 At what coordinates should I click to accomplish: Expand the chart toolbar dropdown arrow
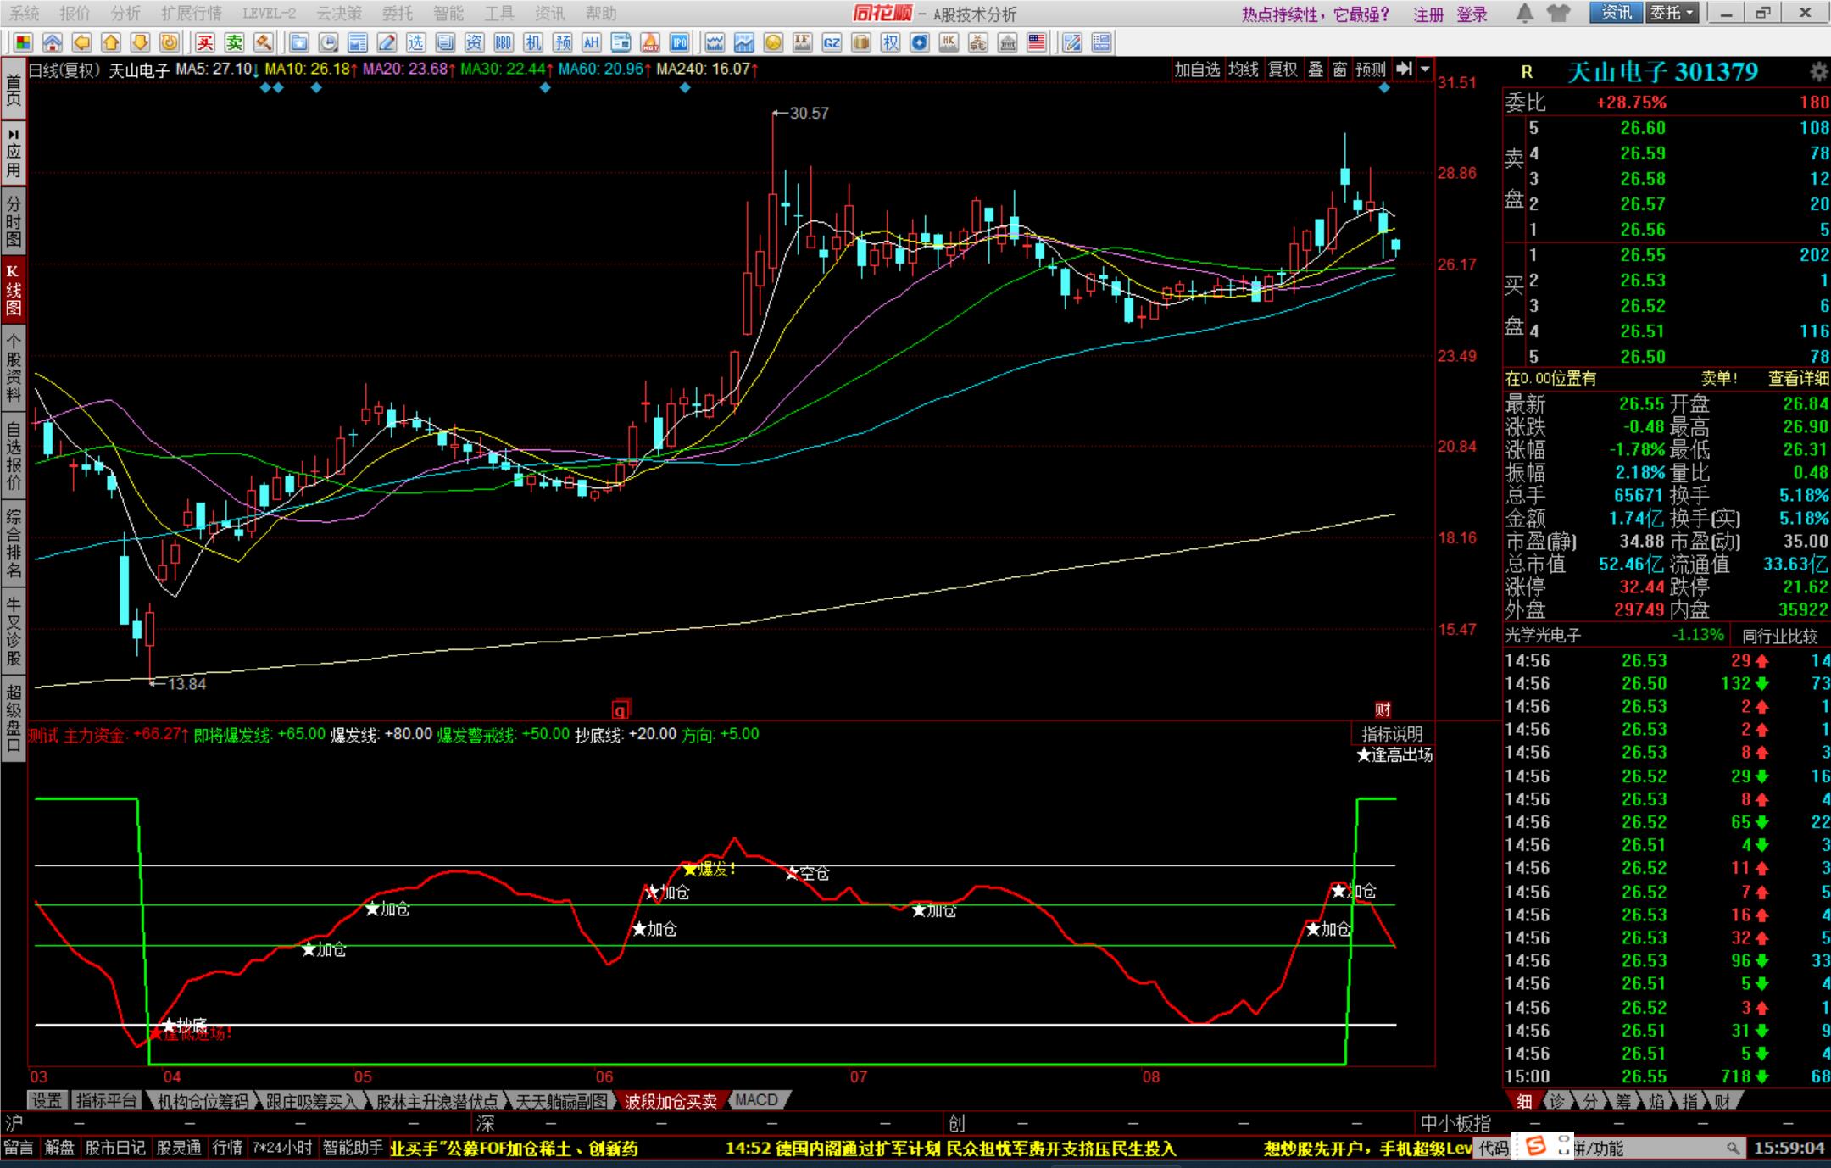[1426, 70]
